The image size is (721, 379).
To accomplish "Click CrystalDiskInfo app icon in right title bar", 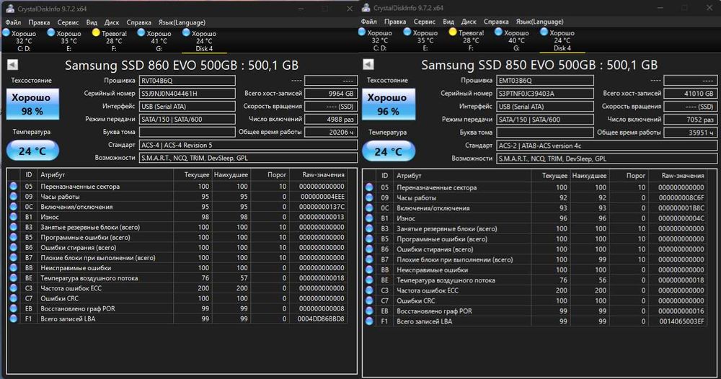I will click(366, 8).
